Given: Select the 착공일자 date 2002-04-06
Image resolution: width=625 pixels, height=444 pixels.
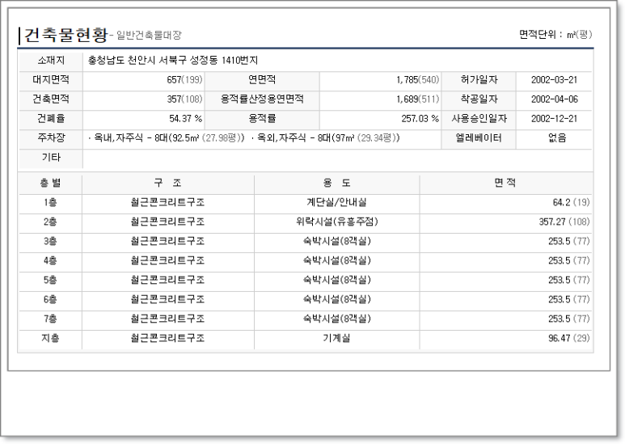Looking at the screenshot, I should tap(554, 99).
